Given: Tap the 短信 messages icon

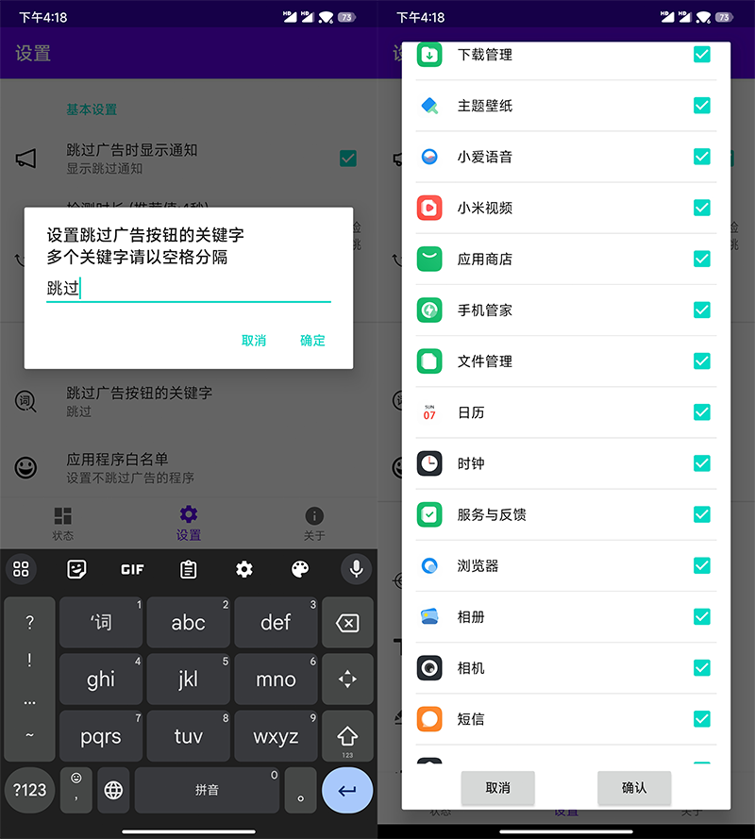Looking at the screenshot, I should pyautogui.click(x=429, y=718).
